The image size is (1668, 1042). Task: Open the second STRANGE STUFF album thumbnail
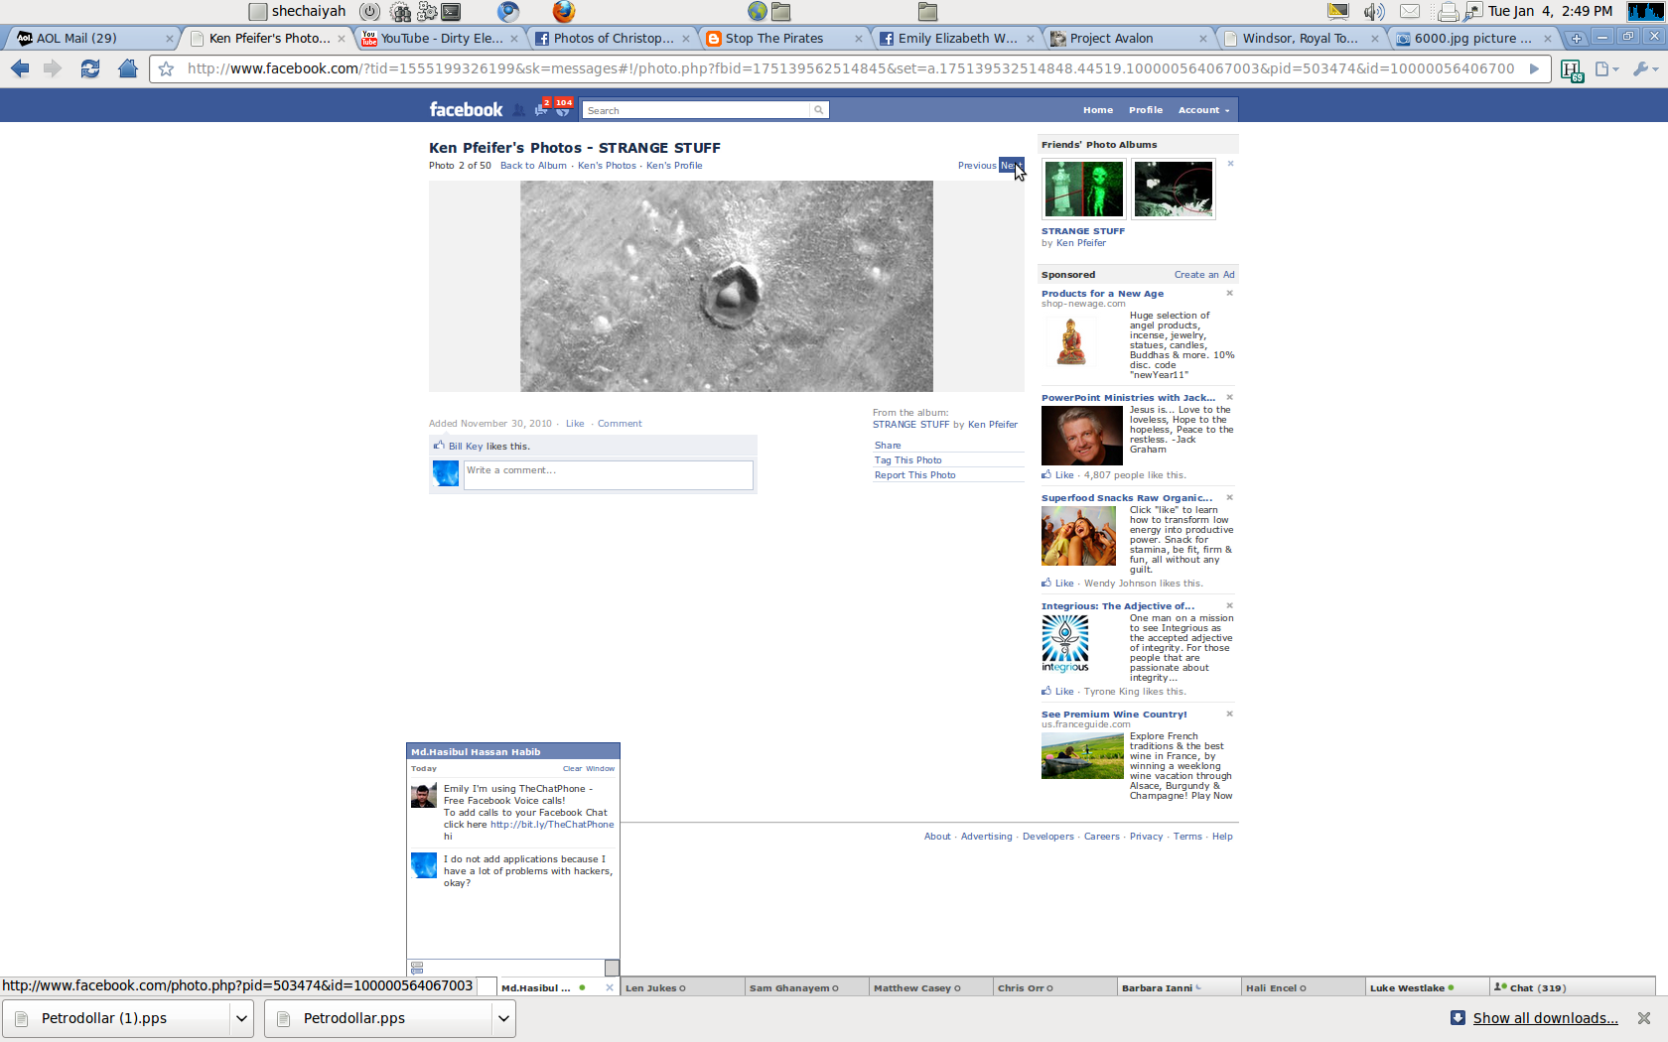click(1173, 189)
